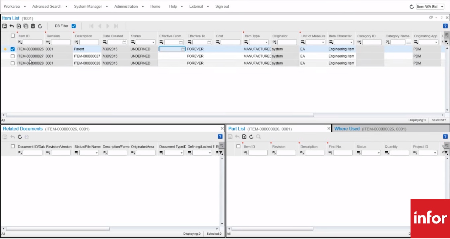The width and height of the screenshot is (450, 239).
Task: Switch to the Where Used tab
Action: [347, 128]
